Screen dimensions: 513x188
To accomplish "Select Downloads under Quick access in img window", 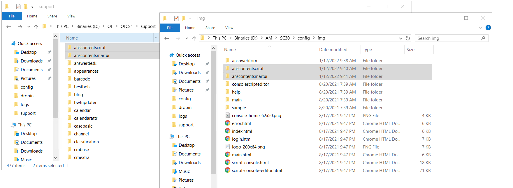I will pos(189,73).
